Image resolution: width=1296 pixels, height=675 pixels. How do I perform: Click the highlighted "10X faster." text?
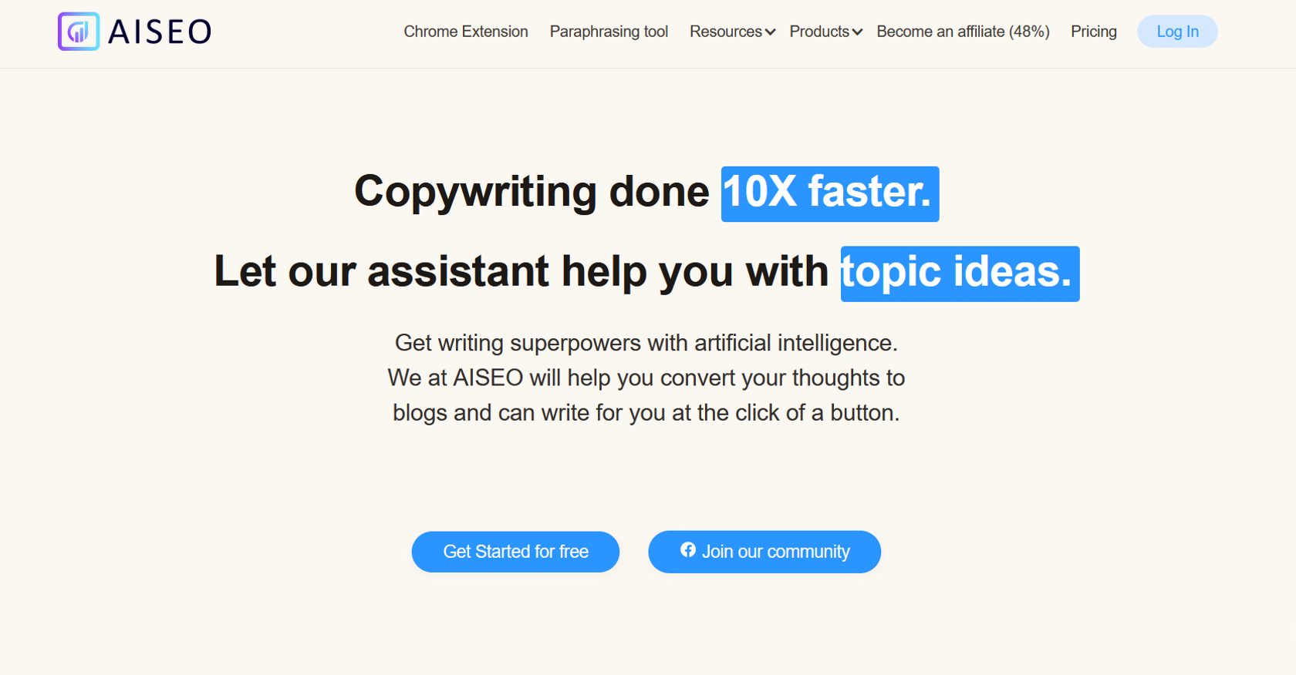click(829, 193)
